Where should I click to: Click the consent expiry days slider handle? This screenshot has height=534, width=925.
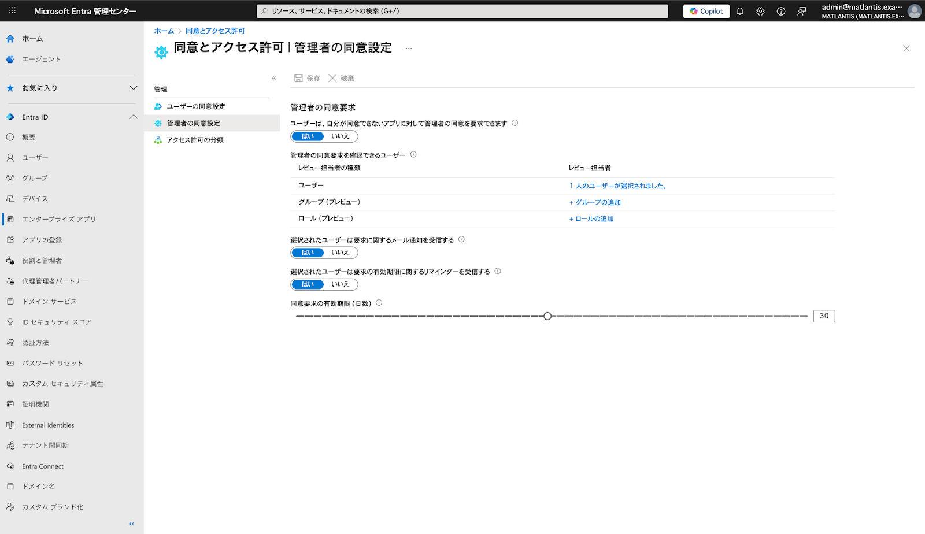coord(547,316)
